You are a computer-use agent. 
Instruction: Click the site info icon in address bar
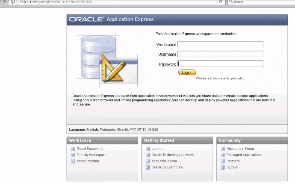pyautogui.click(x=13, y=2)
